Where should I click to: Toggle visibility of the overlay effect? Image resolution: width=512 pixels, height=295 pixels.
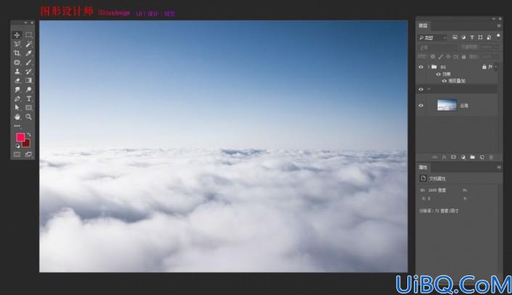click(444, 81)
